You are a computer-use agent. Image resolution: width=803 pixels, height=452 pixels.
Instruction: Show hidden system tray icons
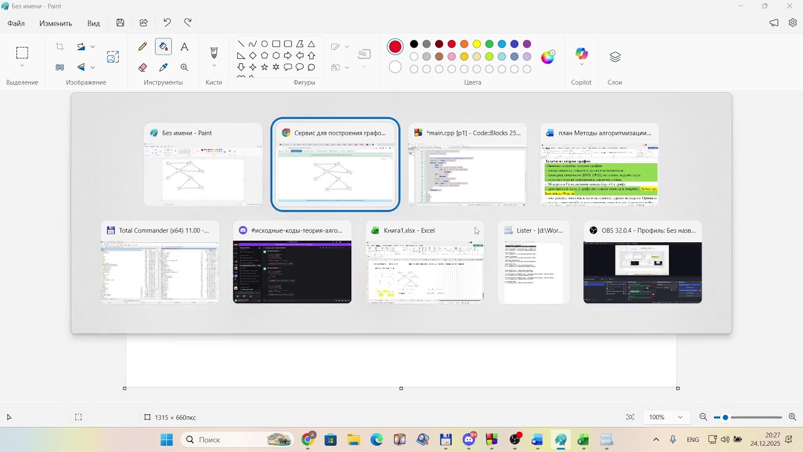(x=656, y=439)
